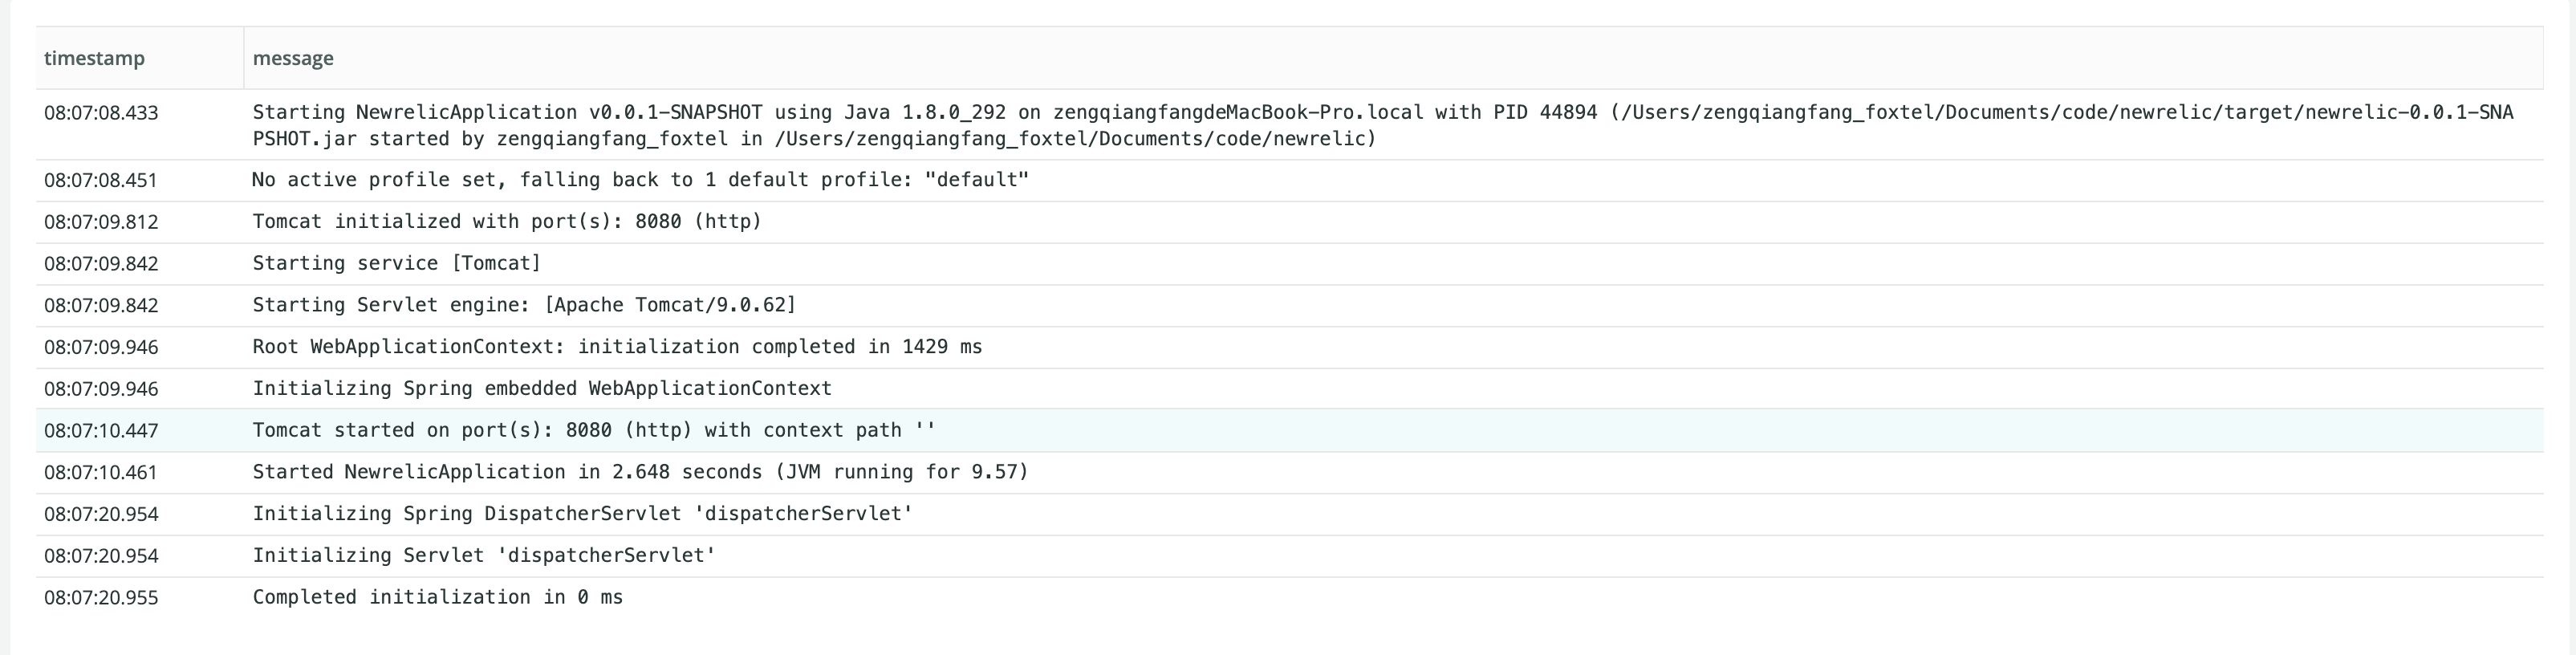2576x655 pixels.
Task: Select timestamp 08:07:20.955
Action: click(101, 598)
